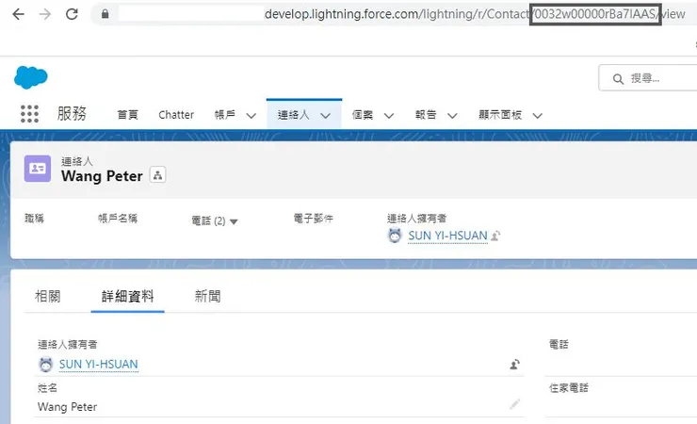
Task: Open the 帳戶 navigation tab
Action: point(225,115)
